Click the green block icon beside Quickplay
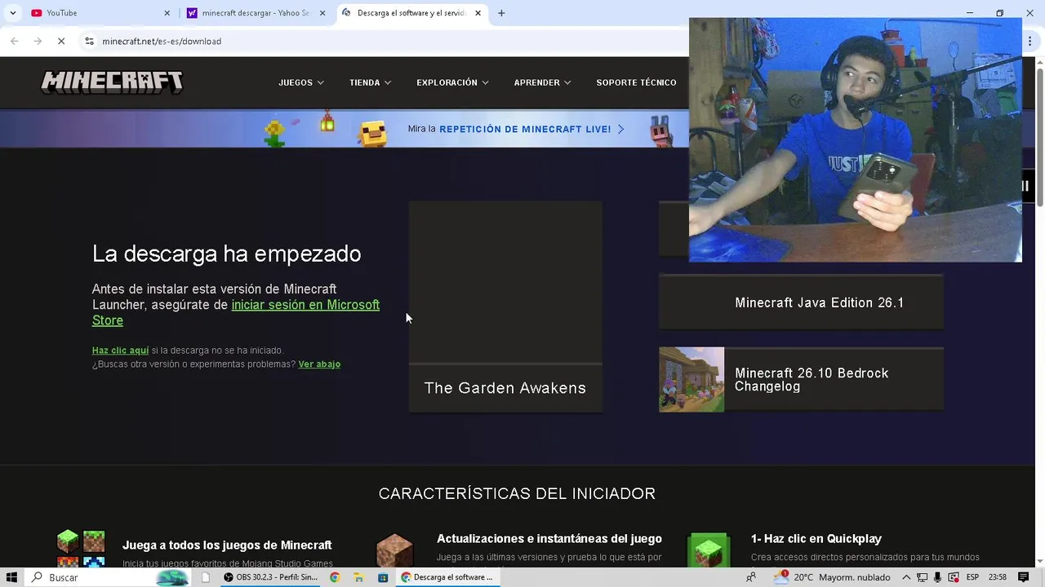1045x587 pixels. 709,550
